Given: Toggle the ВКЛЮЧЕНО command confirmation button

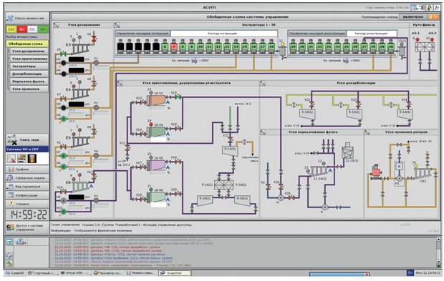Looking at the screenshot, I should (x=413, y=17).
